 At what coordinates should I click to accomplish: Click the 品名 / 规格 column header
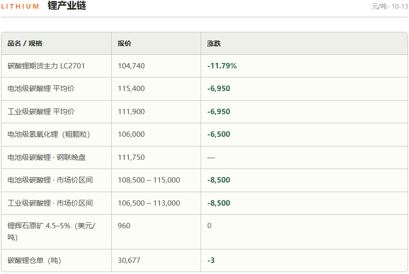point(25,43)
